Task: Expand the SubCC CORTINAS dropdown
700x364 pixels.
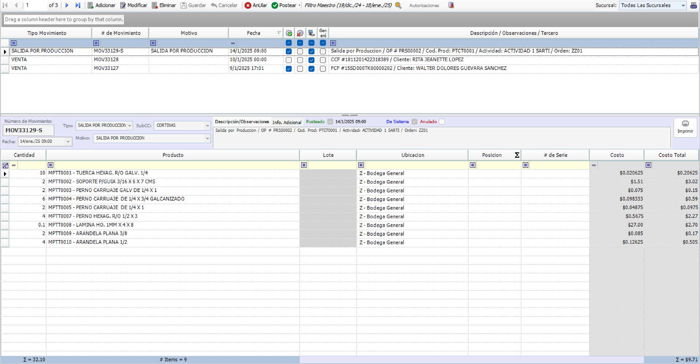Action: tap(207, 126)
